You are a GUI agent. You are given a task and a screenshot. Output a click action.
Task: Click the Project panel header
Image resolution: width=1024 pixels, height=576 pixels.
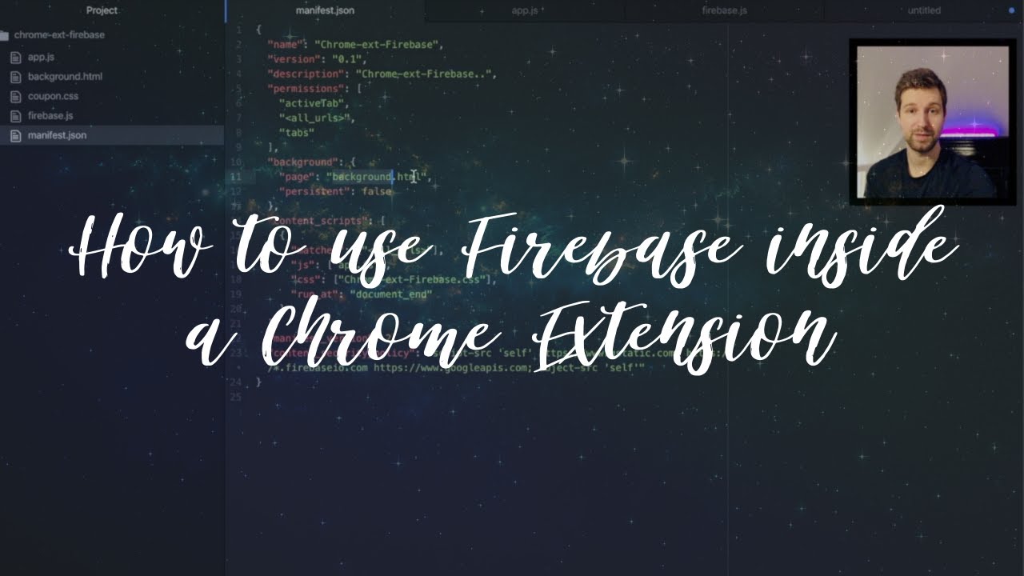click(102, 10)
